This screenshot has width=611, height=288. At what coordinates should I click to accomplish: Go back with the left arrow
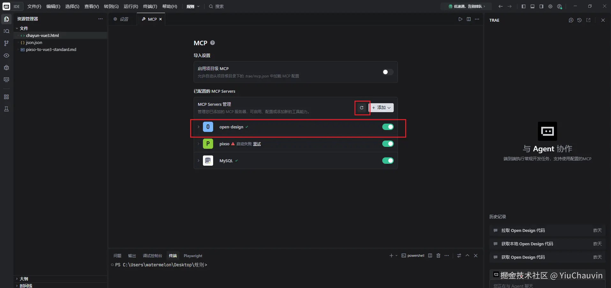tap(501, 6)
